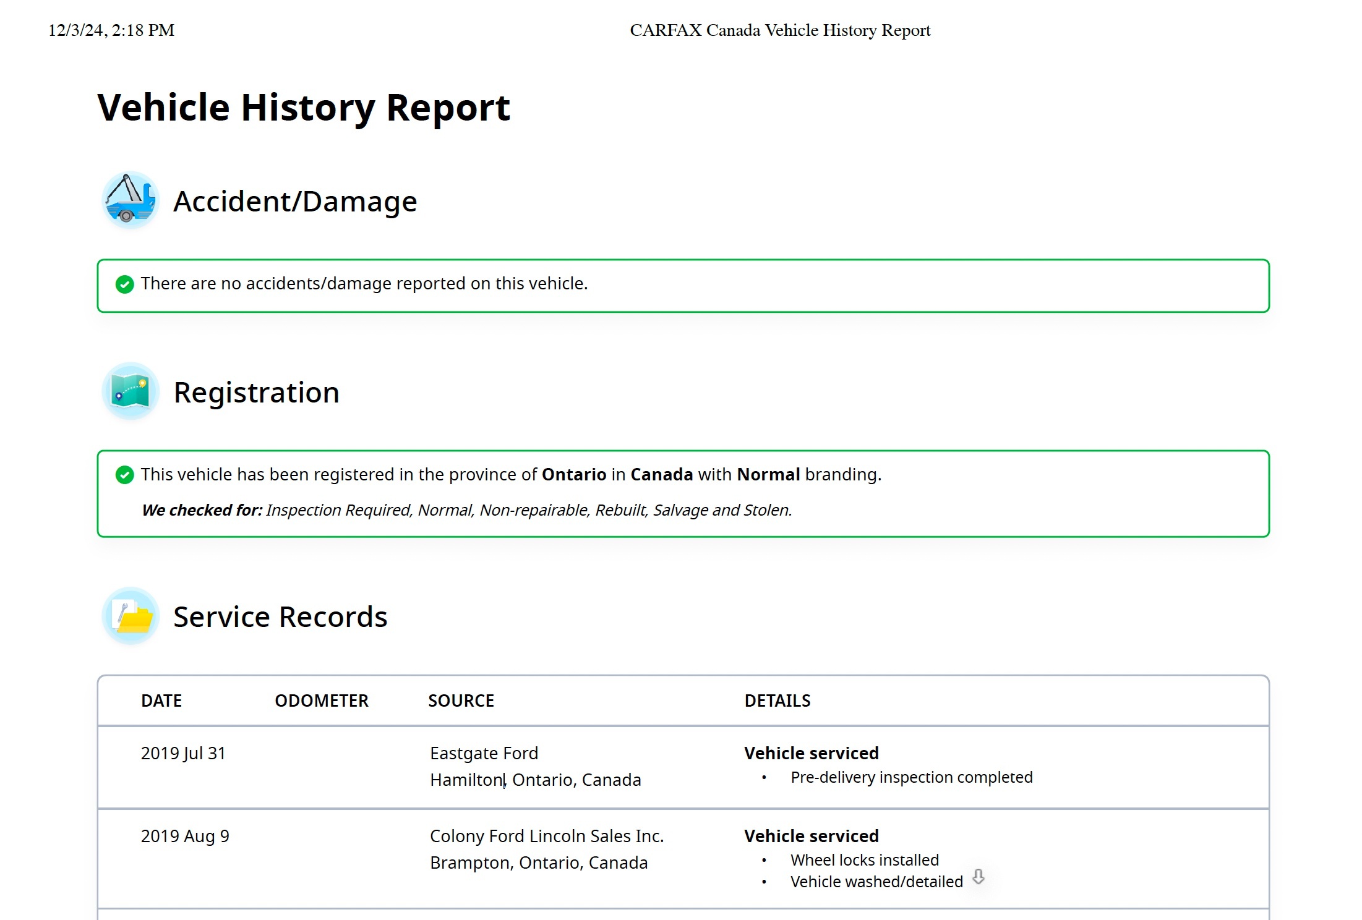Click the Accident/Damage tow truck icon
Screen dimensions: 1362x920
131,200
